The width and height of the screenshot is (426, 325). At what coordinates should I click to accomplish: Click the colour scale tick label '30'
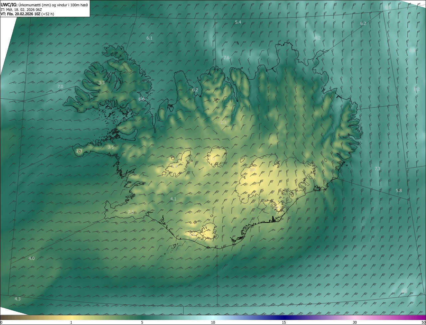click(x=355, y=322)
